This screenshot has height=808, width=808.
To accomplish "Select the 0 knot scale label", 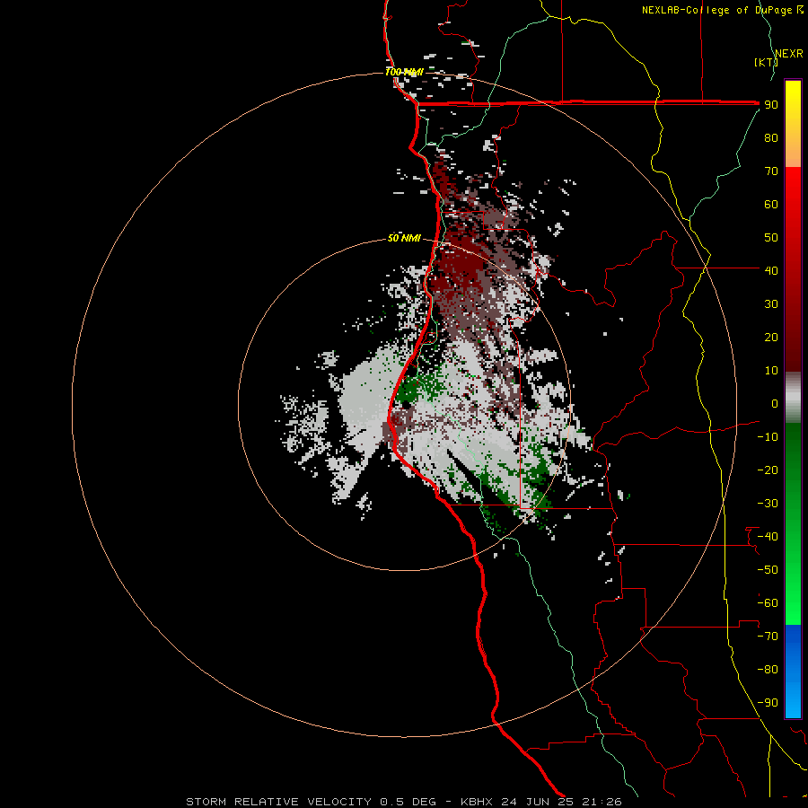I will click(775, 403).
